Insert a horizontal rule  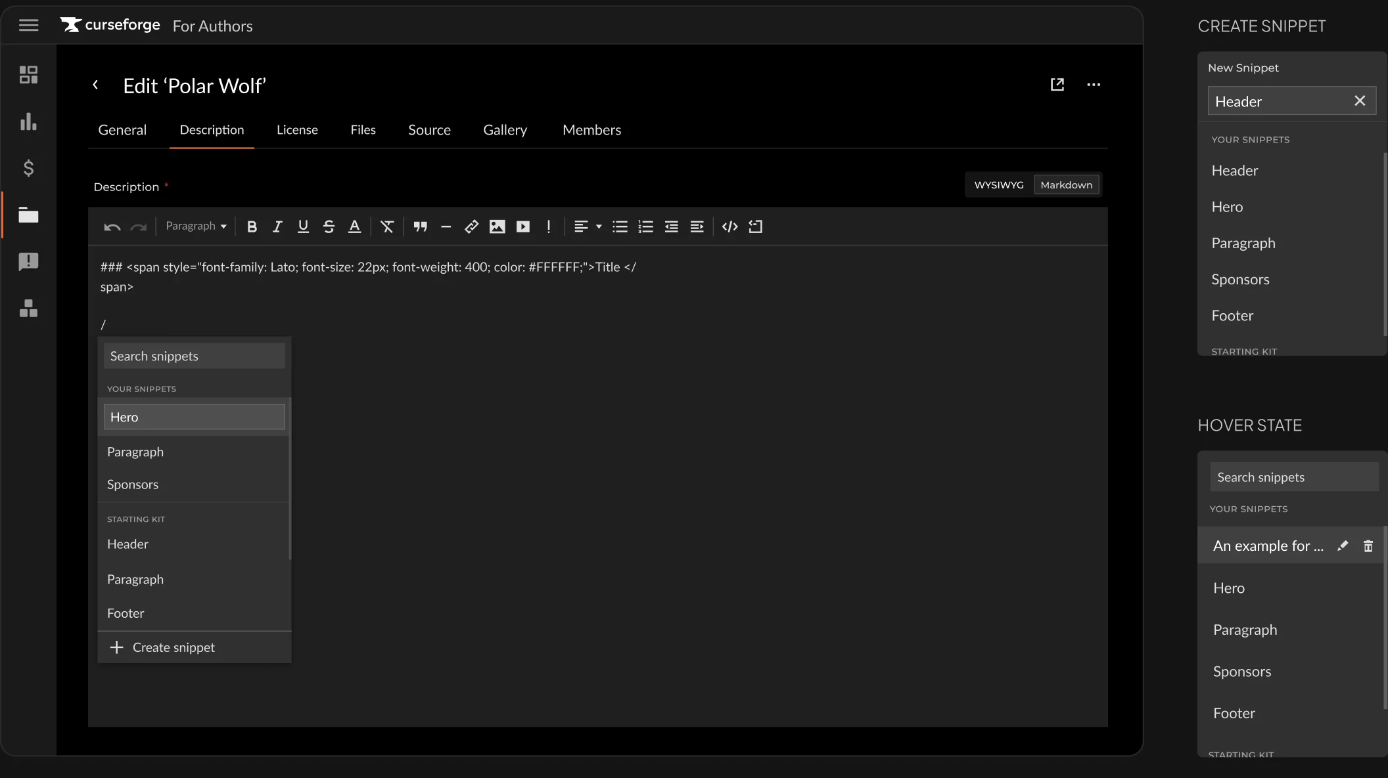[446, 227]
